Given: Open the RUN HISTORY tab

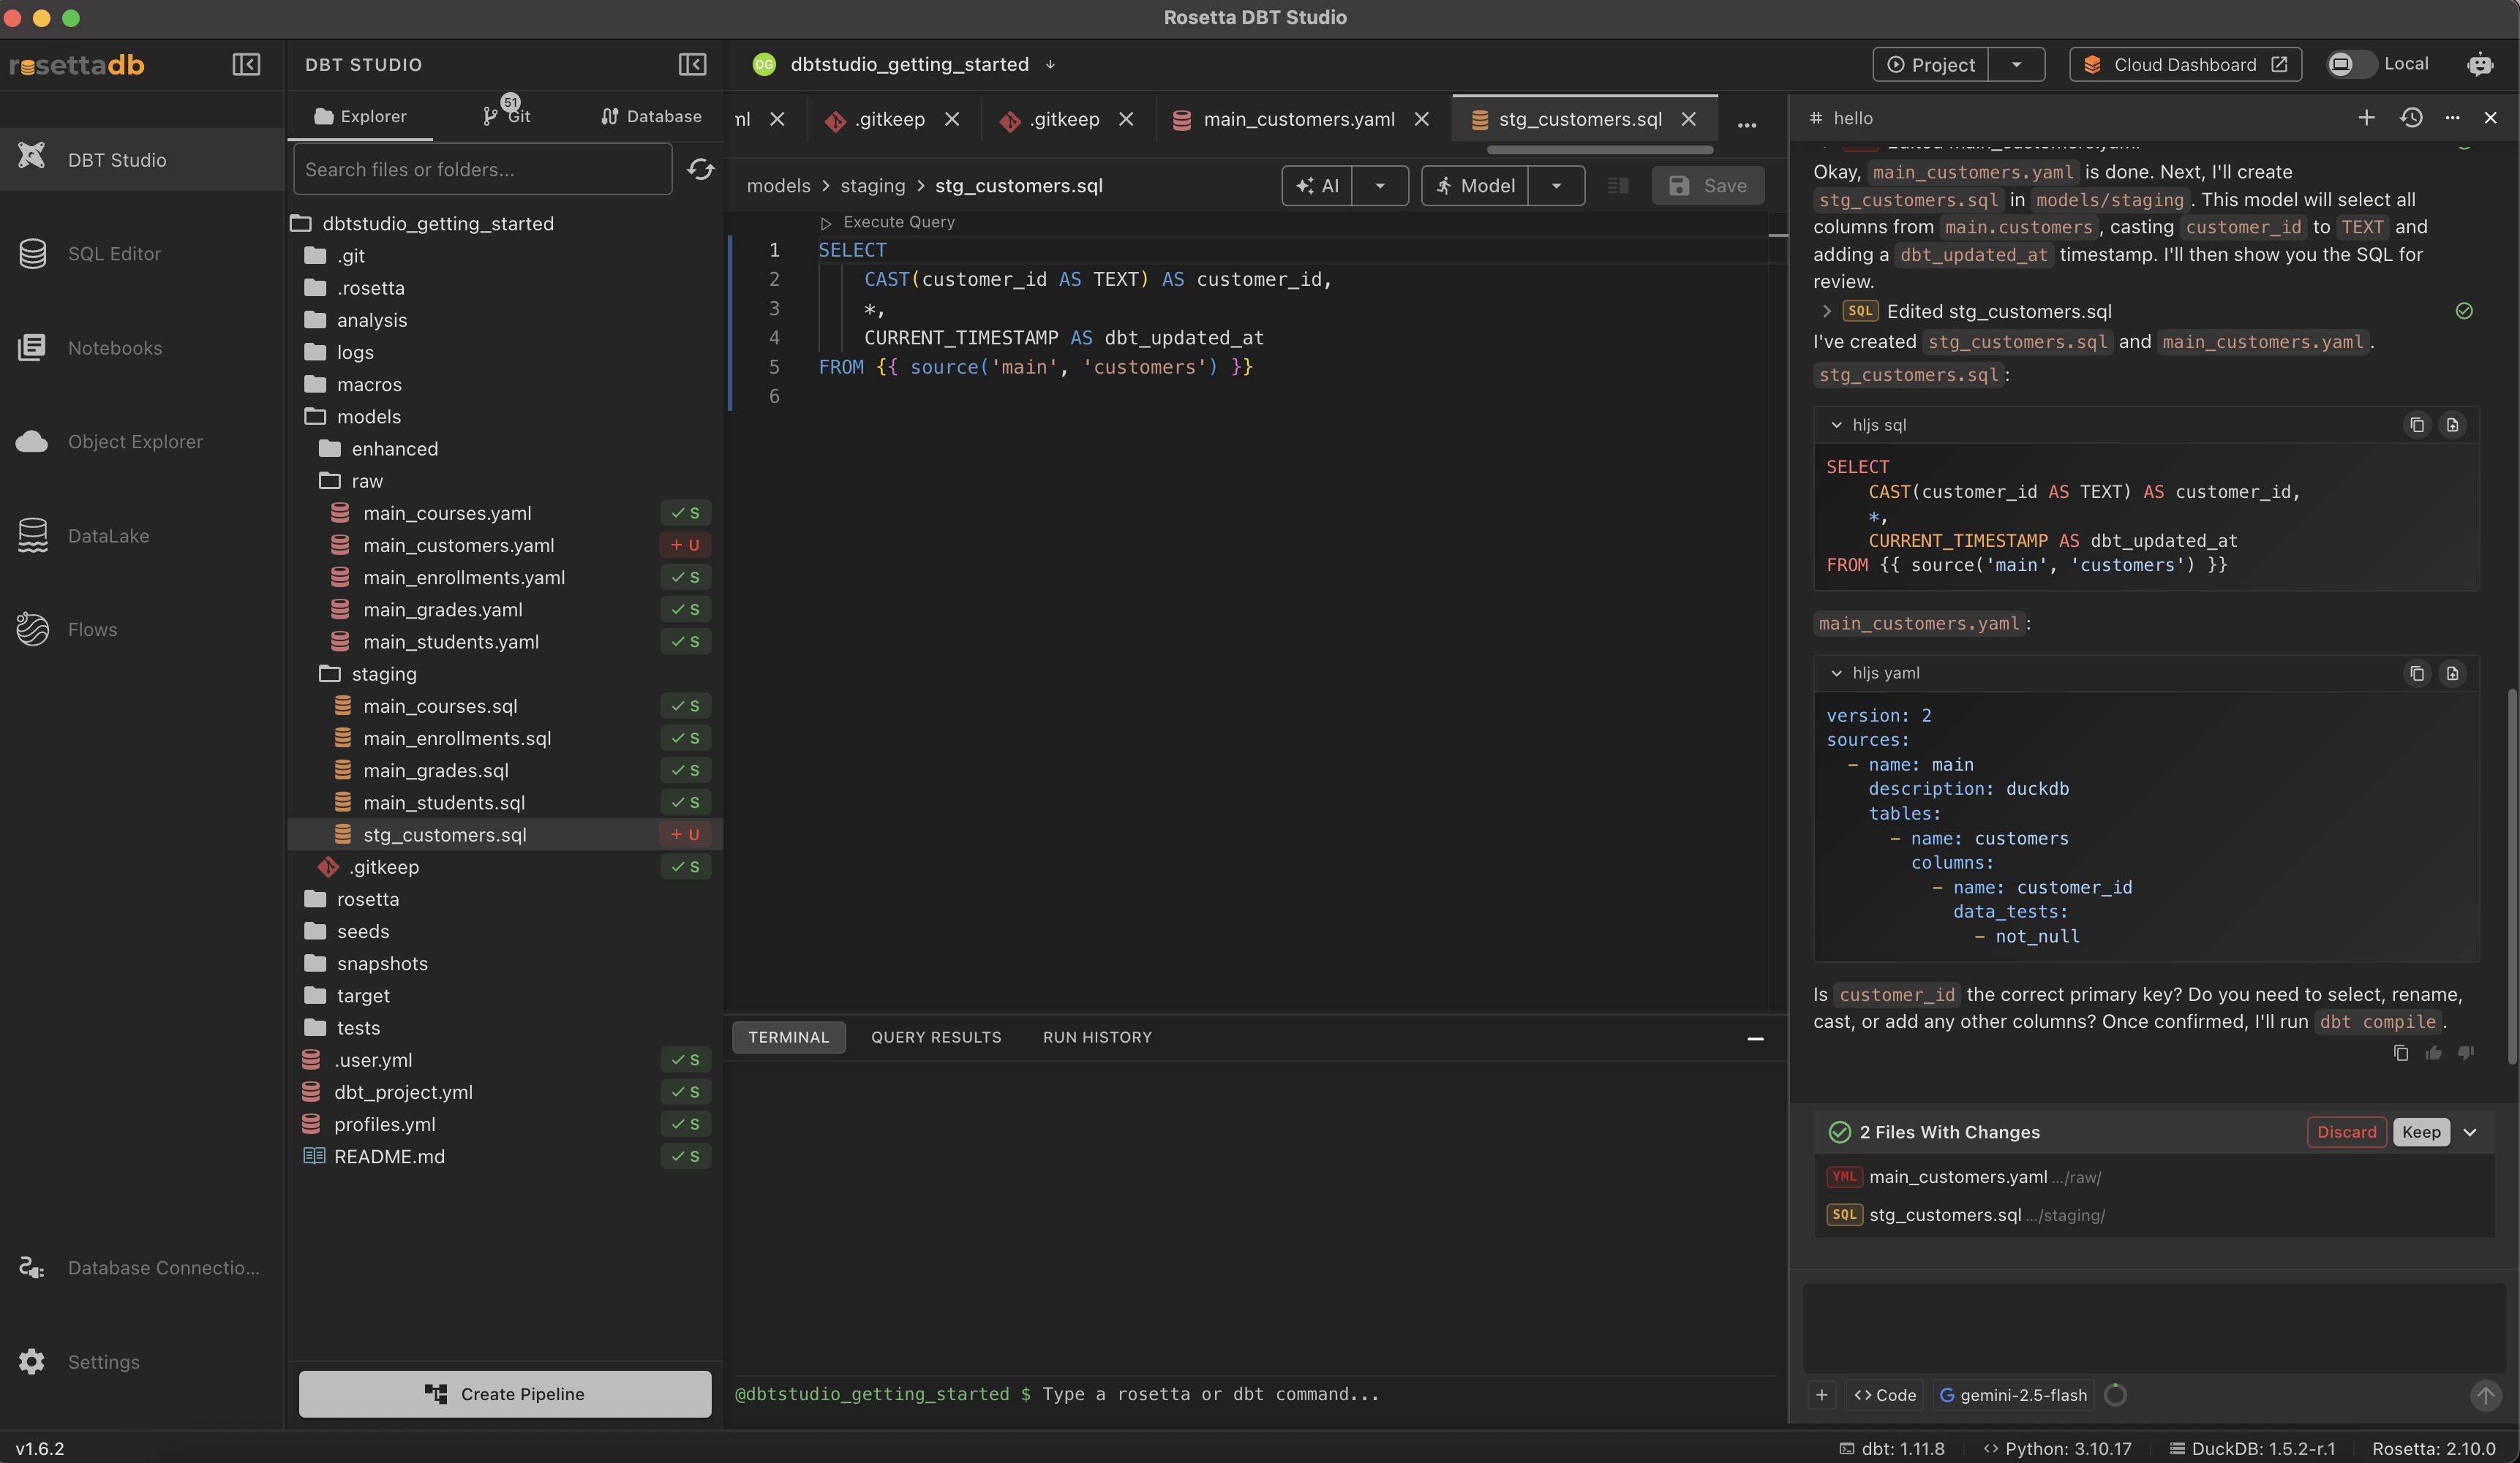Looking at the screenshot, I should click(x=1097, y=1038).
